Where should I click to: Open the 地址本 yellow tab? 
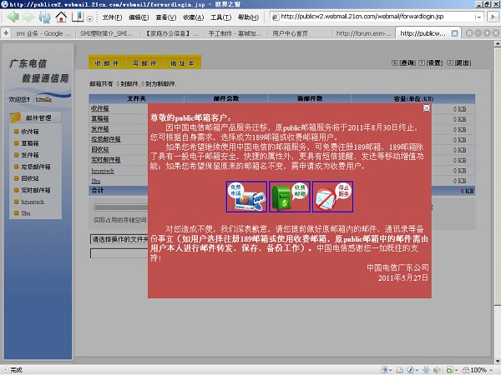click(x=182, y=62)
